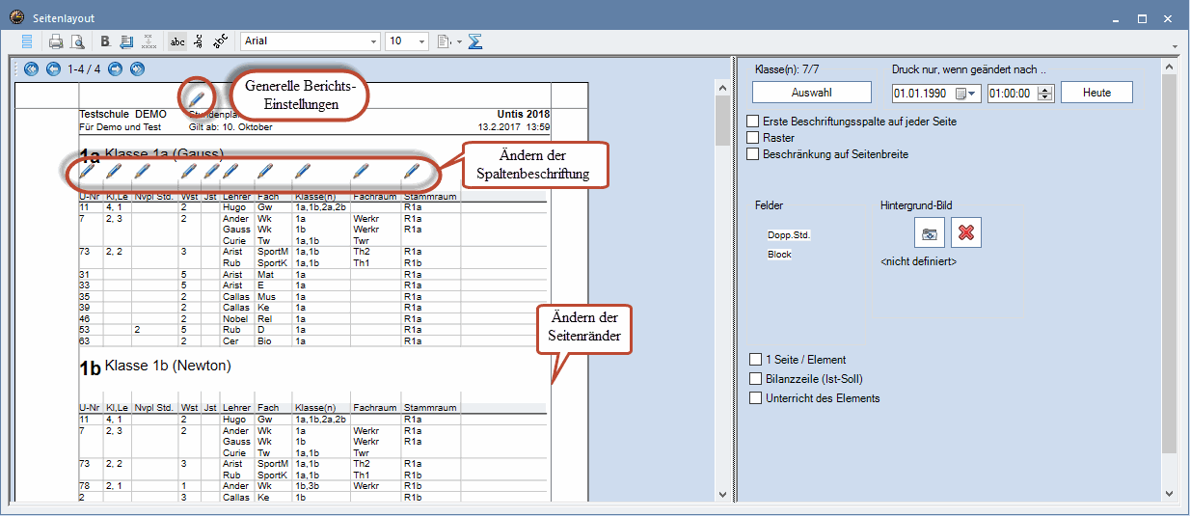Toggle the Raster checkbox

tap(753, 138)
